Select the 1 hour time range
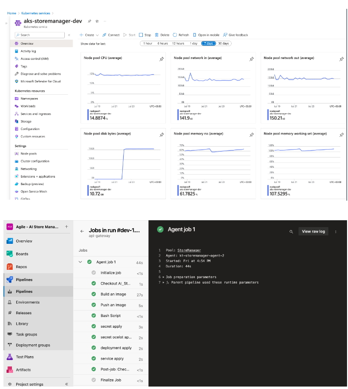 pos(148,44)
